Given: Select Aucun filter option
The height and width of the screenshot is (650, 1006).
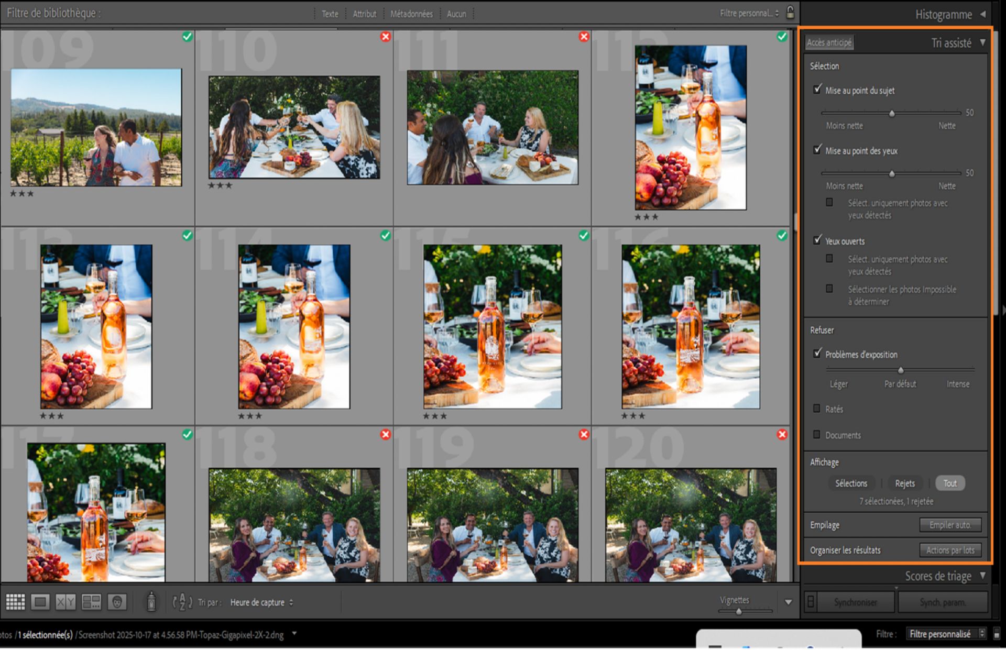Looking at the screenshot, I should point(456,14).
